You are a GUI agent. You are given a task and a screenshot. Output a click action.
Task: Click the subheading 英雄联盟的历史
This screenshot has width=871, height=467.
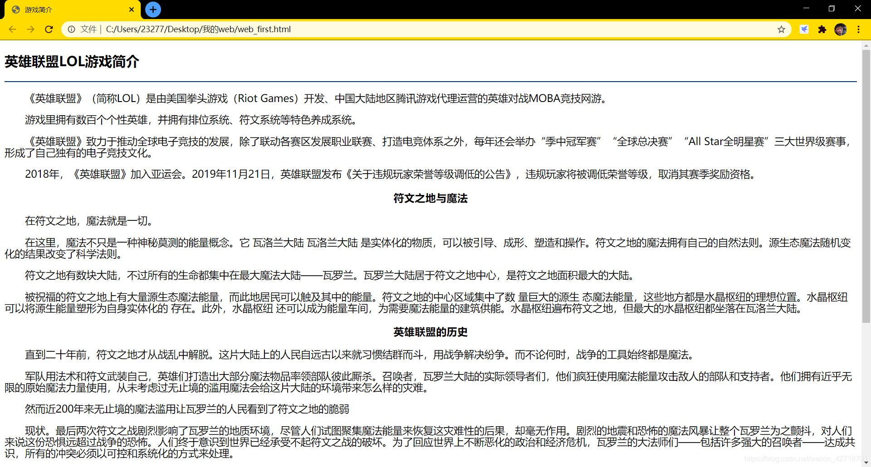[431, 332]
